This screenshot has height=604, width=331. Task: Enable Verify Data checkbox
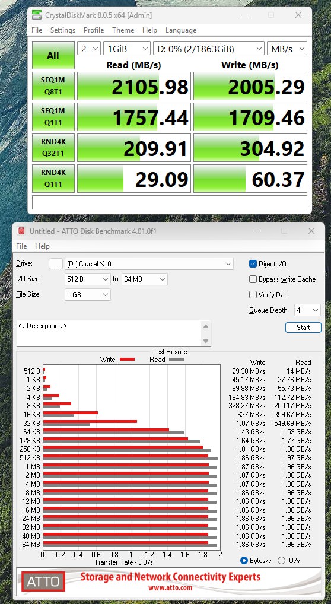click(x=253, y=295)
